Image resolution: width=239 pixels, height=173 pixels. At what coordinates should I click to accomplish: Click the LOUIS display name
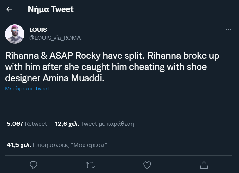(38, 30)
